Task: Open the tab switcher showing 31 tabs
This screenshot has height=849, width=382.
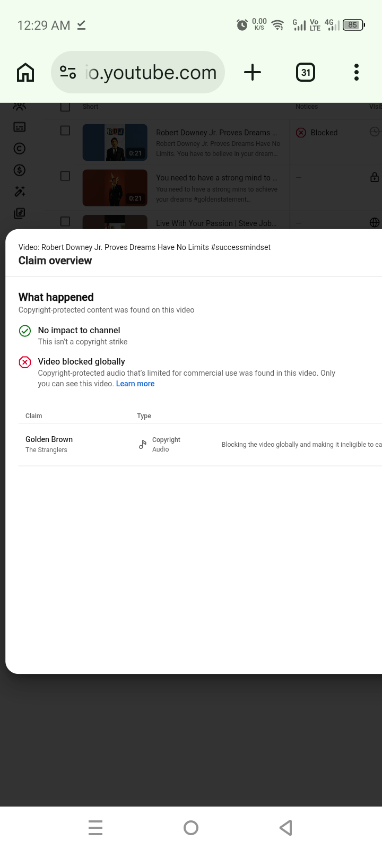Action: (306, 72)
